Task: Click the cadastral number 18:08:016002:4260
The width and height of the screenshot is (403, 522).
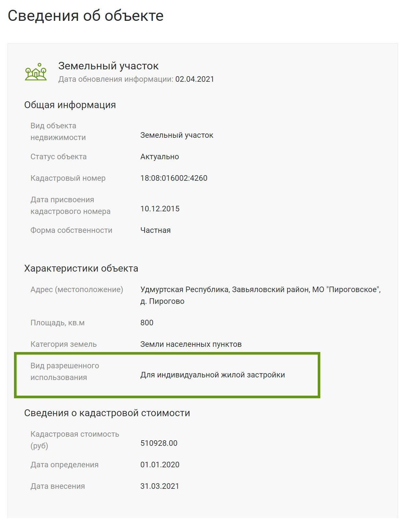Action: [x=174, y=178]
